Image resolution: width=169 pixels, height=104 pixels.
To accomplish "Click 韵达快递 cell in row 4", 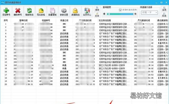I will coord(64,34).
